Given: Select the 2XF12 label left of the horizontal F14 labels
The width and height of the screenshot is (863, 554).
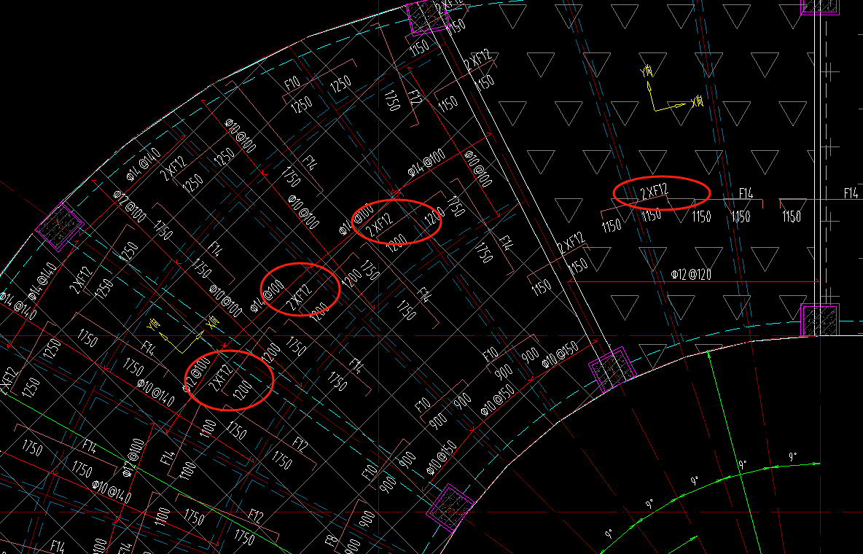Looking at the screenshot, I should 654,191.
